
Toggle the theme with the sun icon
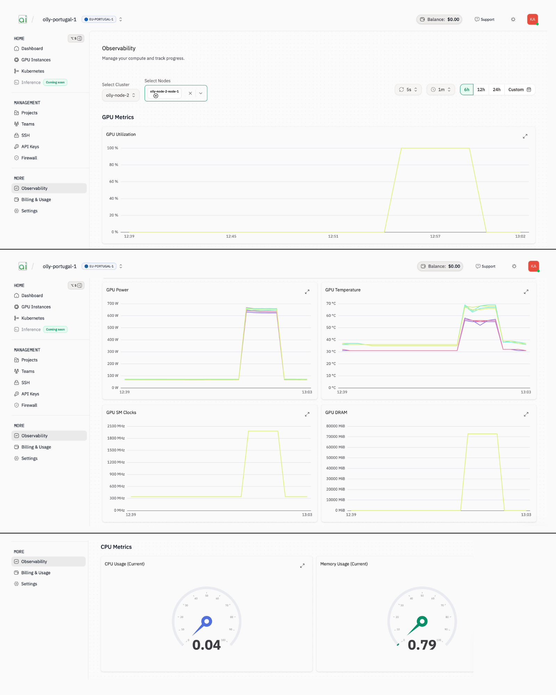pos(513,19)
